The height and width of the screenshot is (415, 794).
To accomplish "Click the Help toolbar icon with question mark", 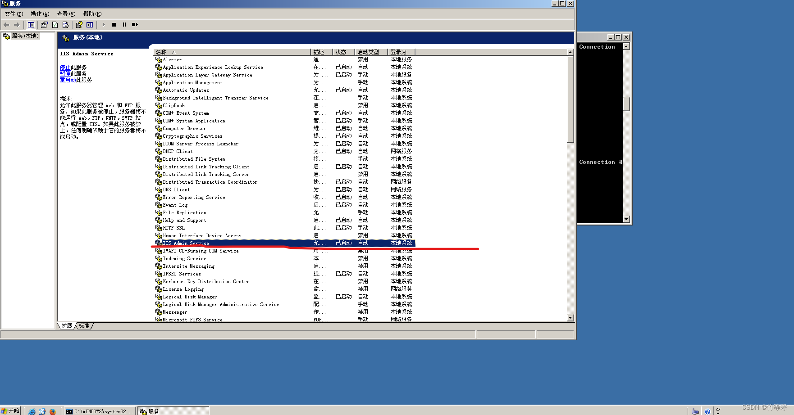I will 79,25.
